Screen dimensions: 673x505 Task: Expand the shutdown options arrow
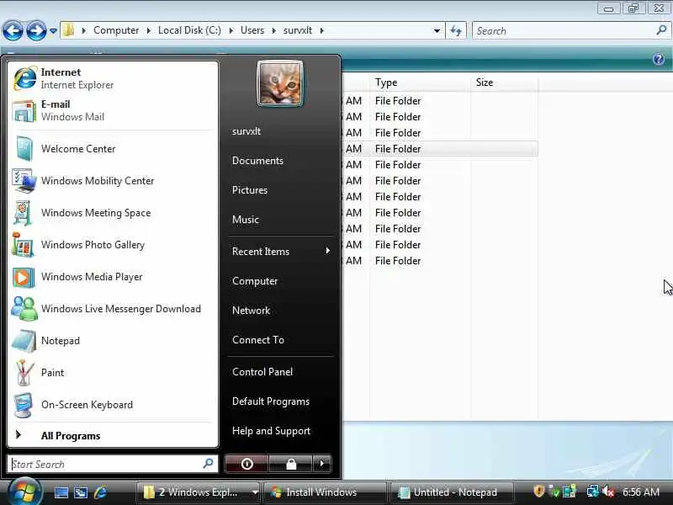click(x=322, y=464)
